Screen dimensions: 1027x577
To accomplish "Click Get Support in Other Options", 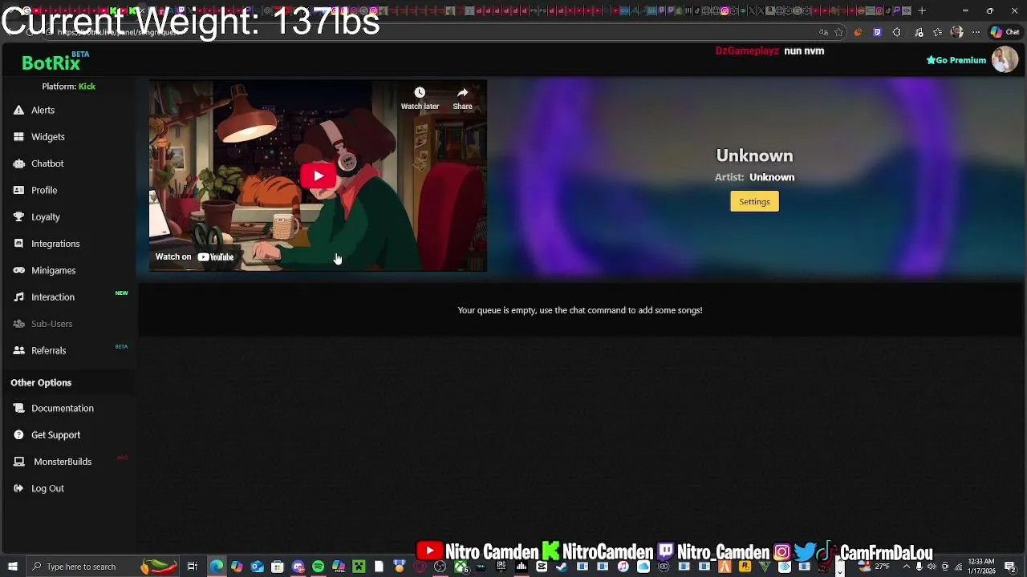I will click(x=55, y=435).
